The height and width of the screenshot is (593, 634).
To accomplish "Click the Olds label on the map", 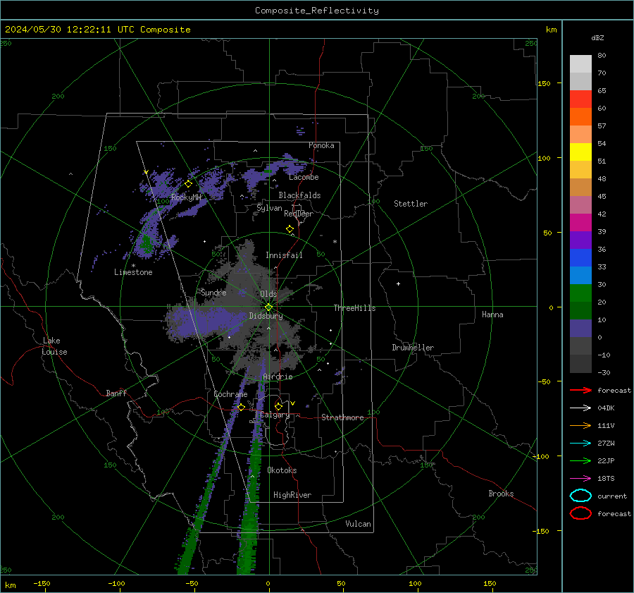I will [x=268, y=294].
